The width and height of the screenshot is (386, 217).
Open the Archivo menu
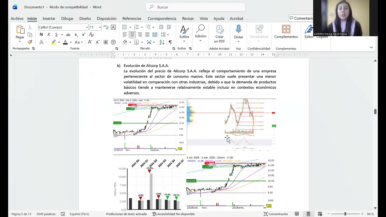17,18
